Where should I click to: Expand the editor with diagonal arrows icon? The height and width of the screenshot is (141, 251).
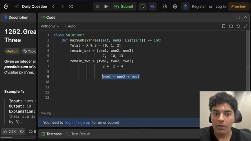point(246,26)
